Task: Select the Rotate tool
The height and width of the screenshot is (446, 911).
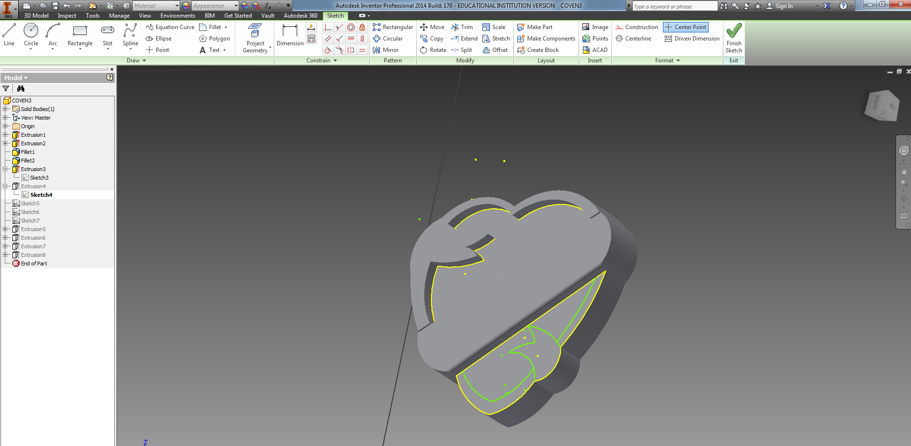Action: point(433,50)
